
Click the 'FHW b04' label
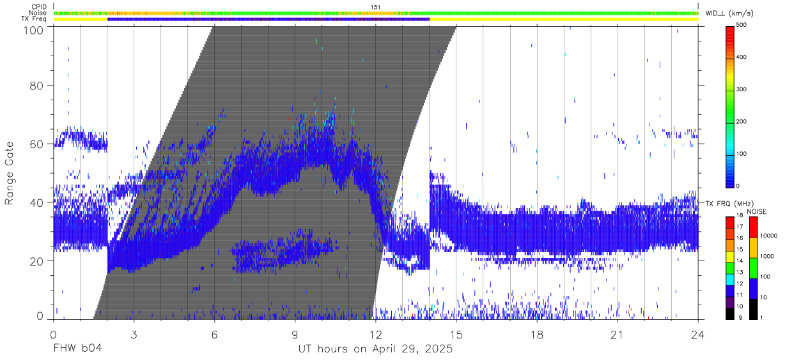[77, 349]
